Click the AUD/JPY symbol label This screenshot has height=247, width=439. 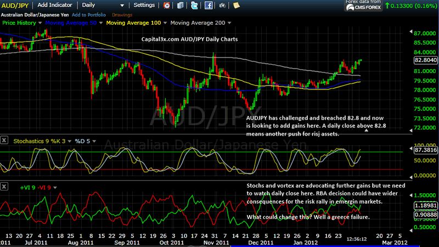point(15,5)
